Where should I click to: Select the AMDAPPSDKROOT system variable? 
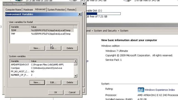(42, 64)
